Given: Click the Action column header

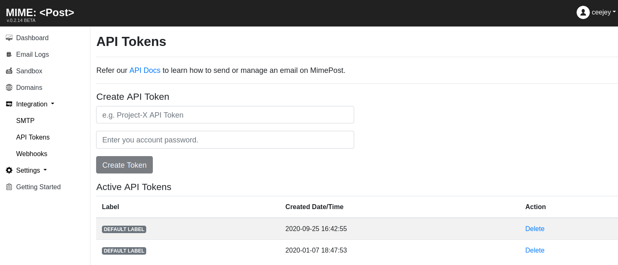Looking at the screenshot, I should pyautogui.click(x=536, y=207).
